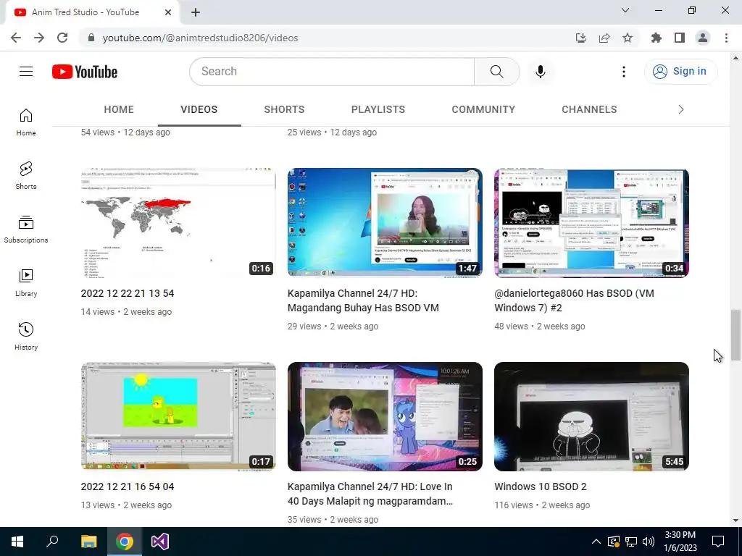Open the YouTube guide hamburger menu
Viewport: 742px width, 556px height.
(x=26, y=72)
